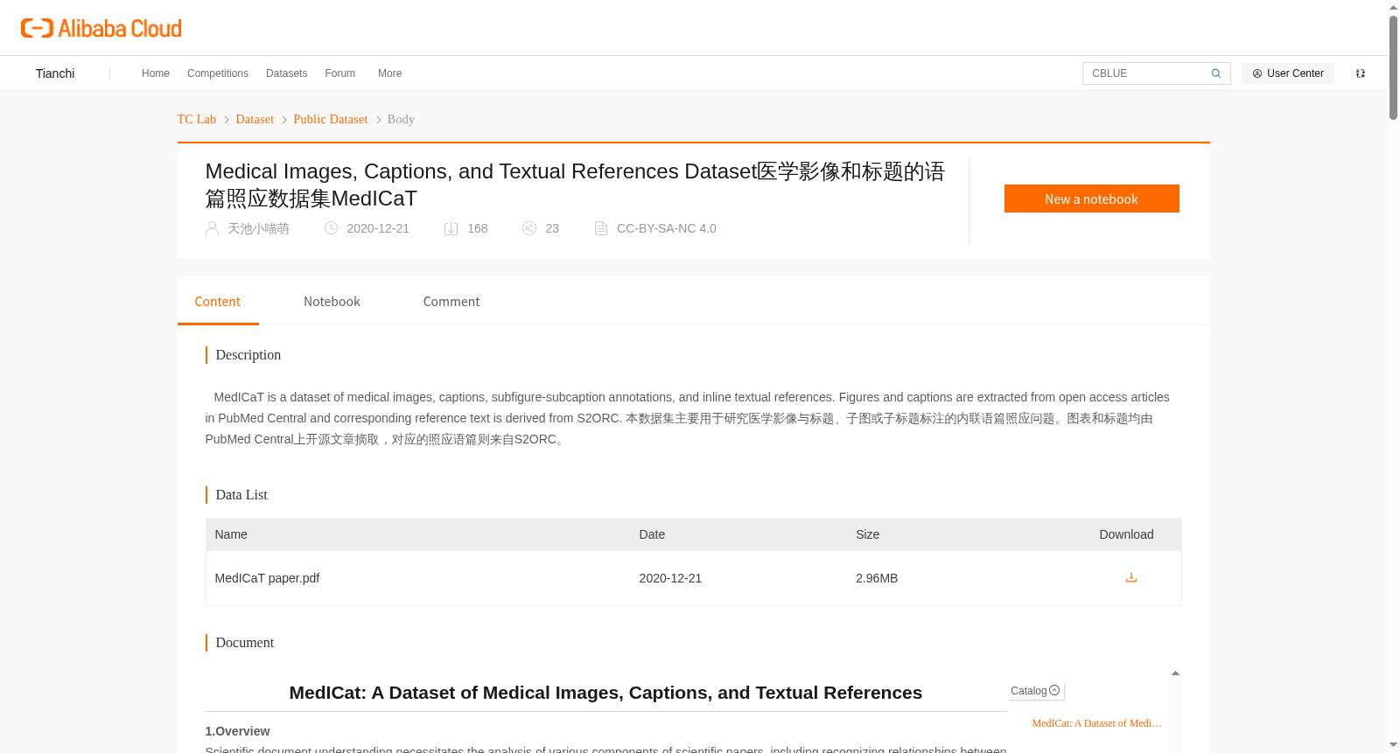Click the Document section heading
Viewport: 1400px width, 753px height.
245,643
